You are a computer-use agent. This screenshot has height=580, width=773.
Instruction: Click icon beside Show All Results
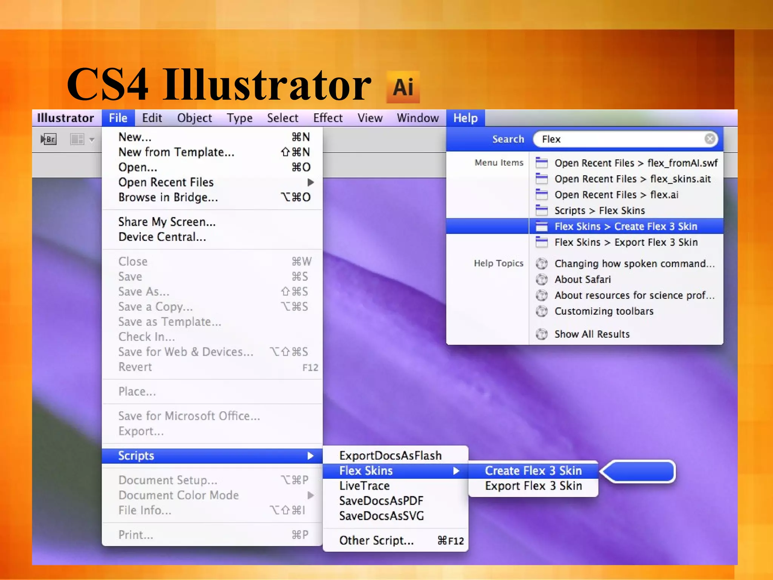542,334
